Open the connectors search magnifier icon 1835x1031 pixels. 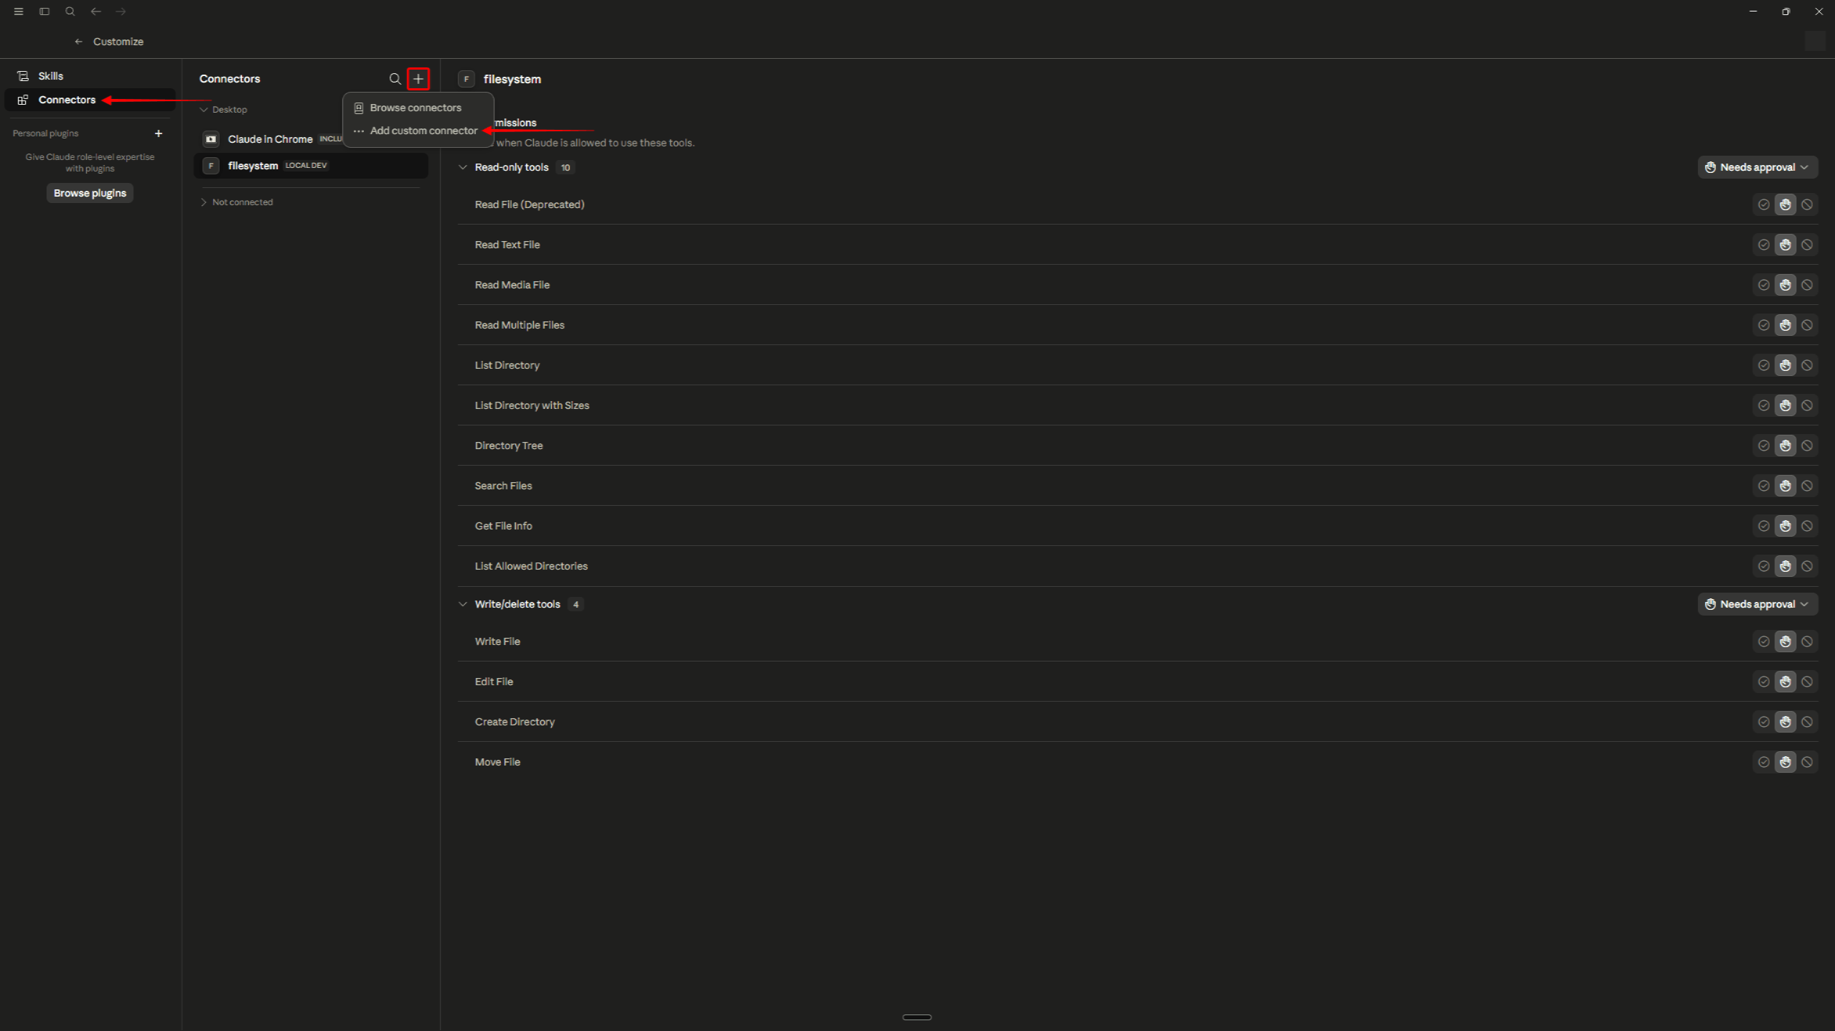(x=395, y=79)
